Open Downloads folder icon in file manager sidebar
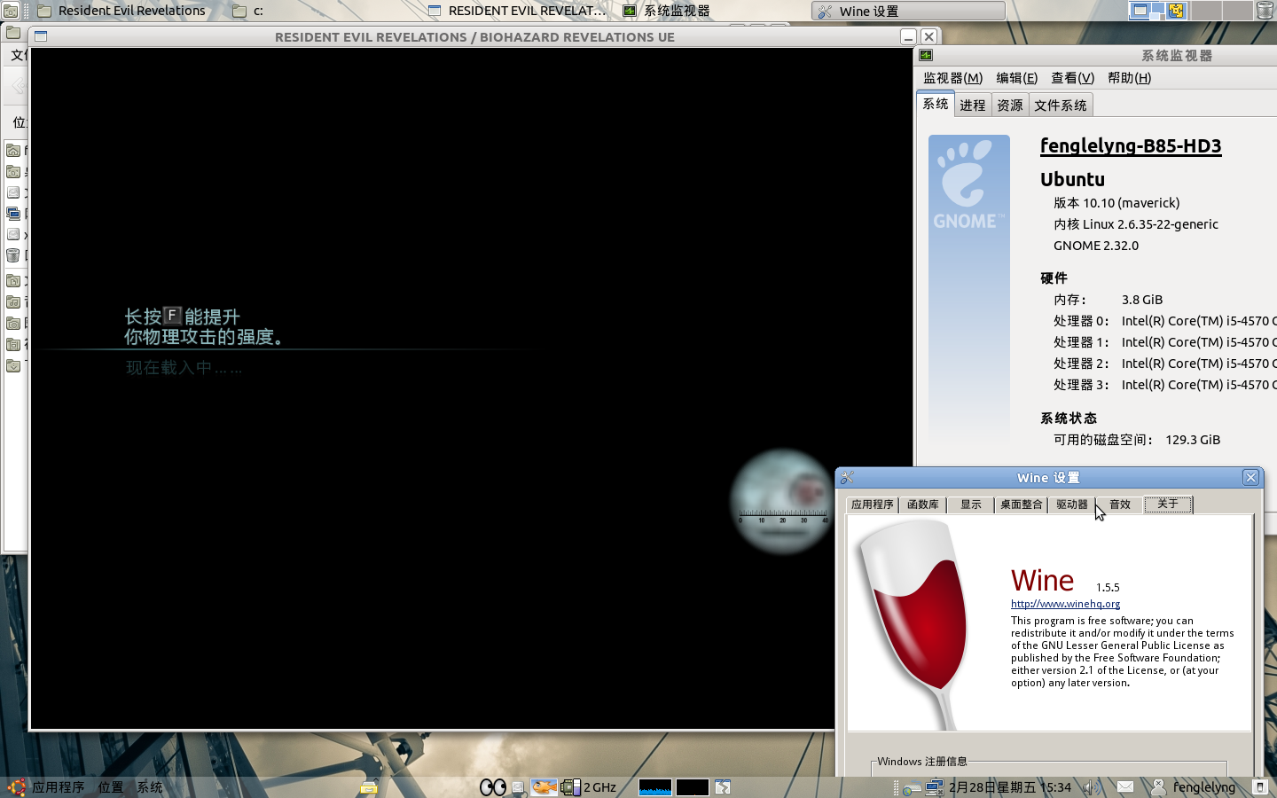This screenshot has height=798, width=1277. (13, 365)
